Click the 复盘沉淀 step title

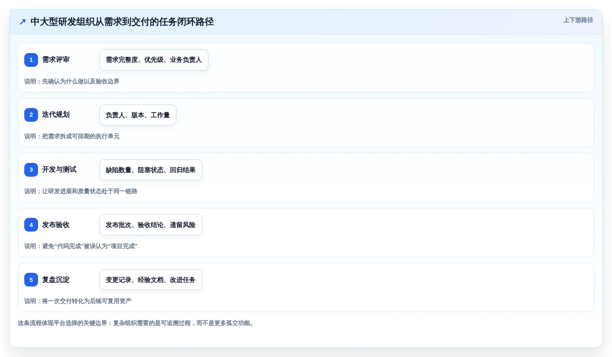coord(56,280)
